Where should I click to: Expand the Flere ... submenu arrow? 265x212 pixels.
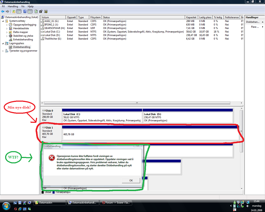pos(262,27)
